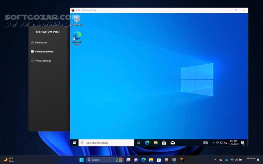The height and width of the screenshot is (164, 263).
Task: Open the host clock showing 11:57 PM
Action: 251,158
